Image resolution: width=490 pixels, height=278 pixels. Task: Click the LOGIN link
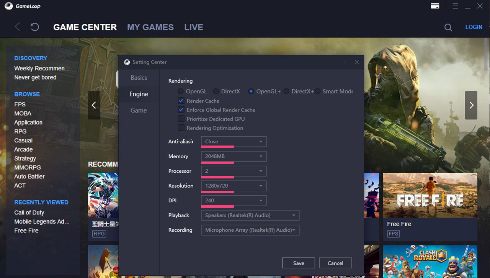click(474, 27)
